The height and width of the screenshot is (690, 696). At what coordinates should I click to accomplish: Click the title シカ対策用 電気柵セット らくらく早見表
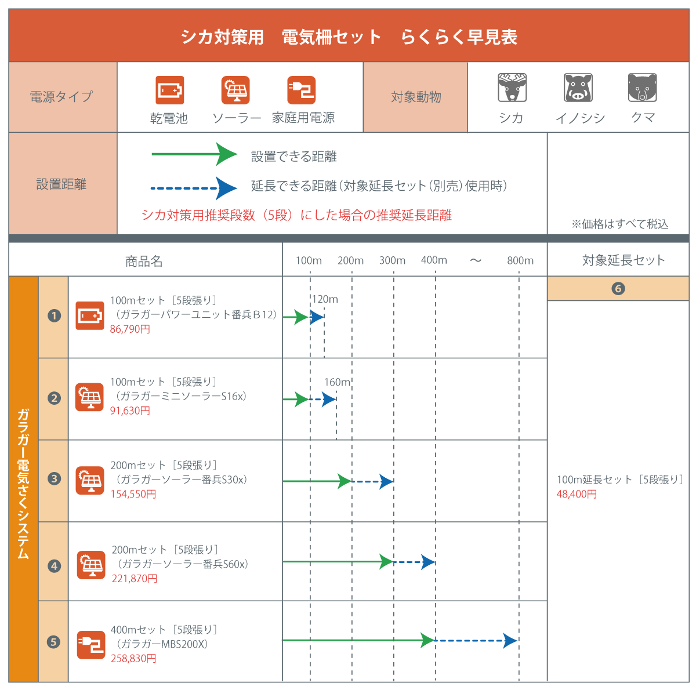pos(349,37)
